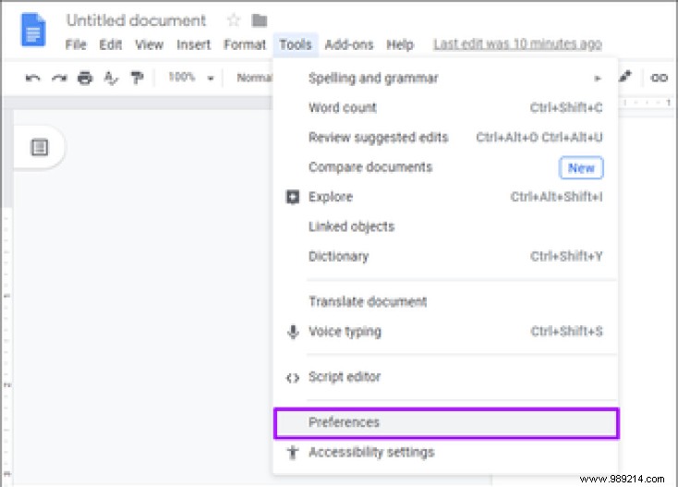This screenshot has width=678, height=487.
Task: Close the Tools menu
Action: click(296, 44)
